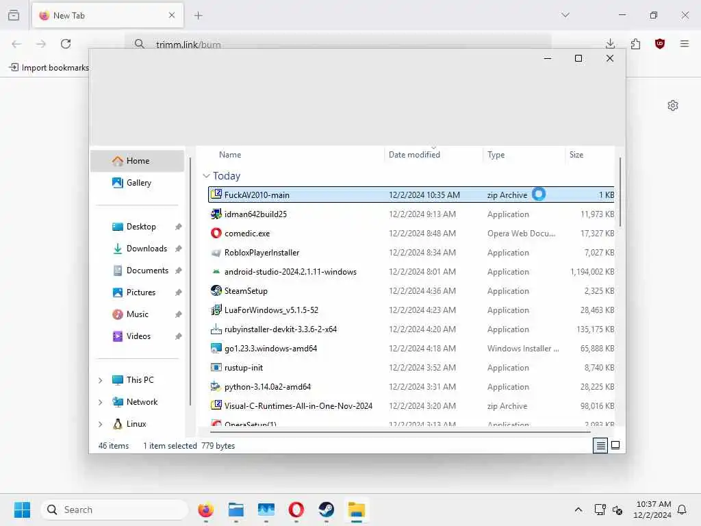Sort files by the Type column

496,155
